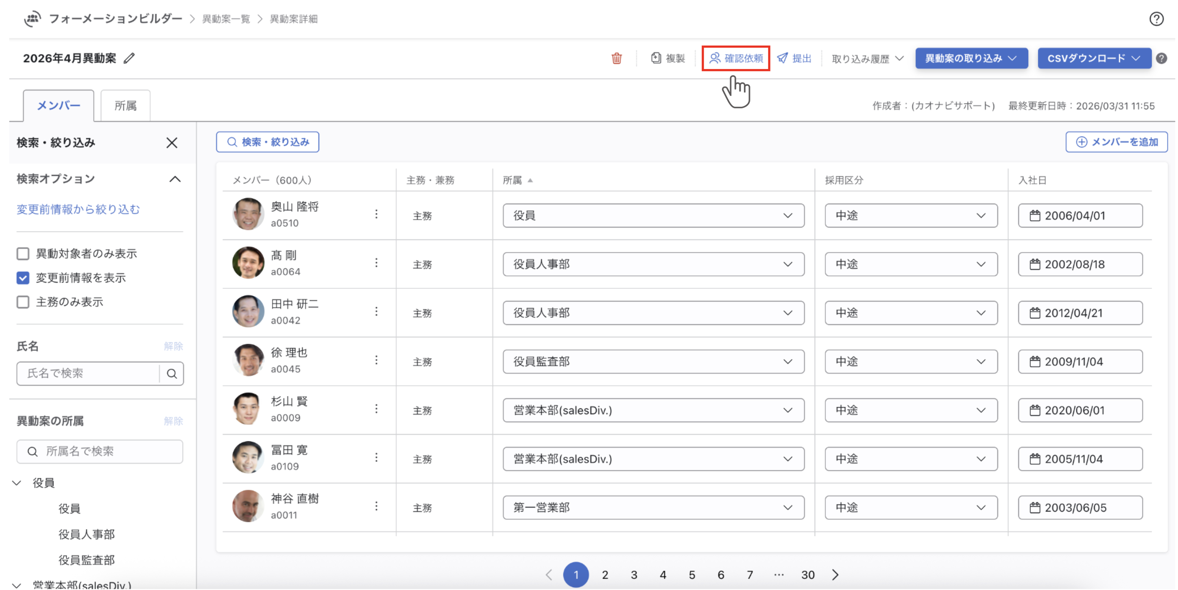Click 変更前情報から絞り込む link
This screenshot has width=1178, height=590.
tap(78, 209)
